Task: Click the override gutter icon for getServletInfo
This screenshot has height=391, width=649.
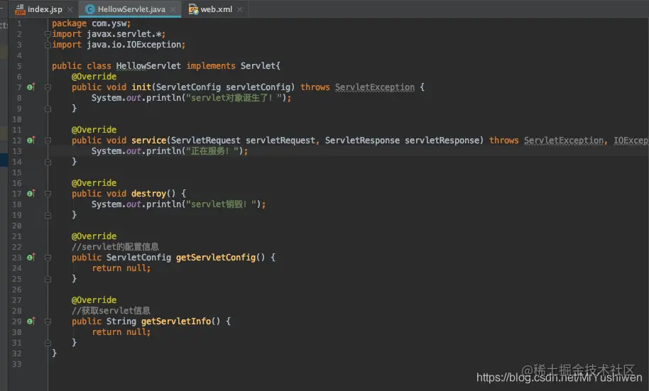Action: (31, 321)
